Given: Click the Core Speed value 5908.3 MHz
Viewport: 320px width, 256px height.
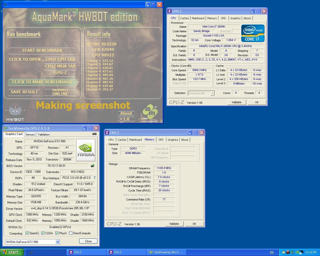Looking at the screenshot, I should [x=199, y=70].
